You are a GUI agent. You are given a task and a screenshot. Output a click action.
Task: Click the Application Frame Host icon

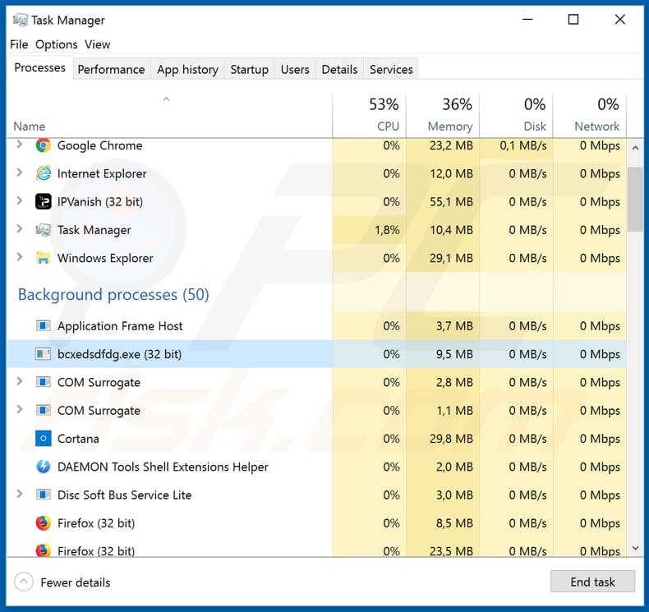pyautogui.click(x=43, y=326)
